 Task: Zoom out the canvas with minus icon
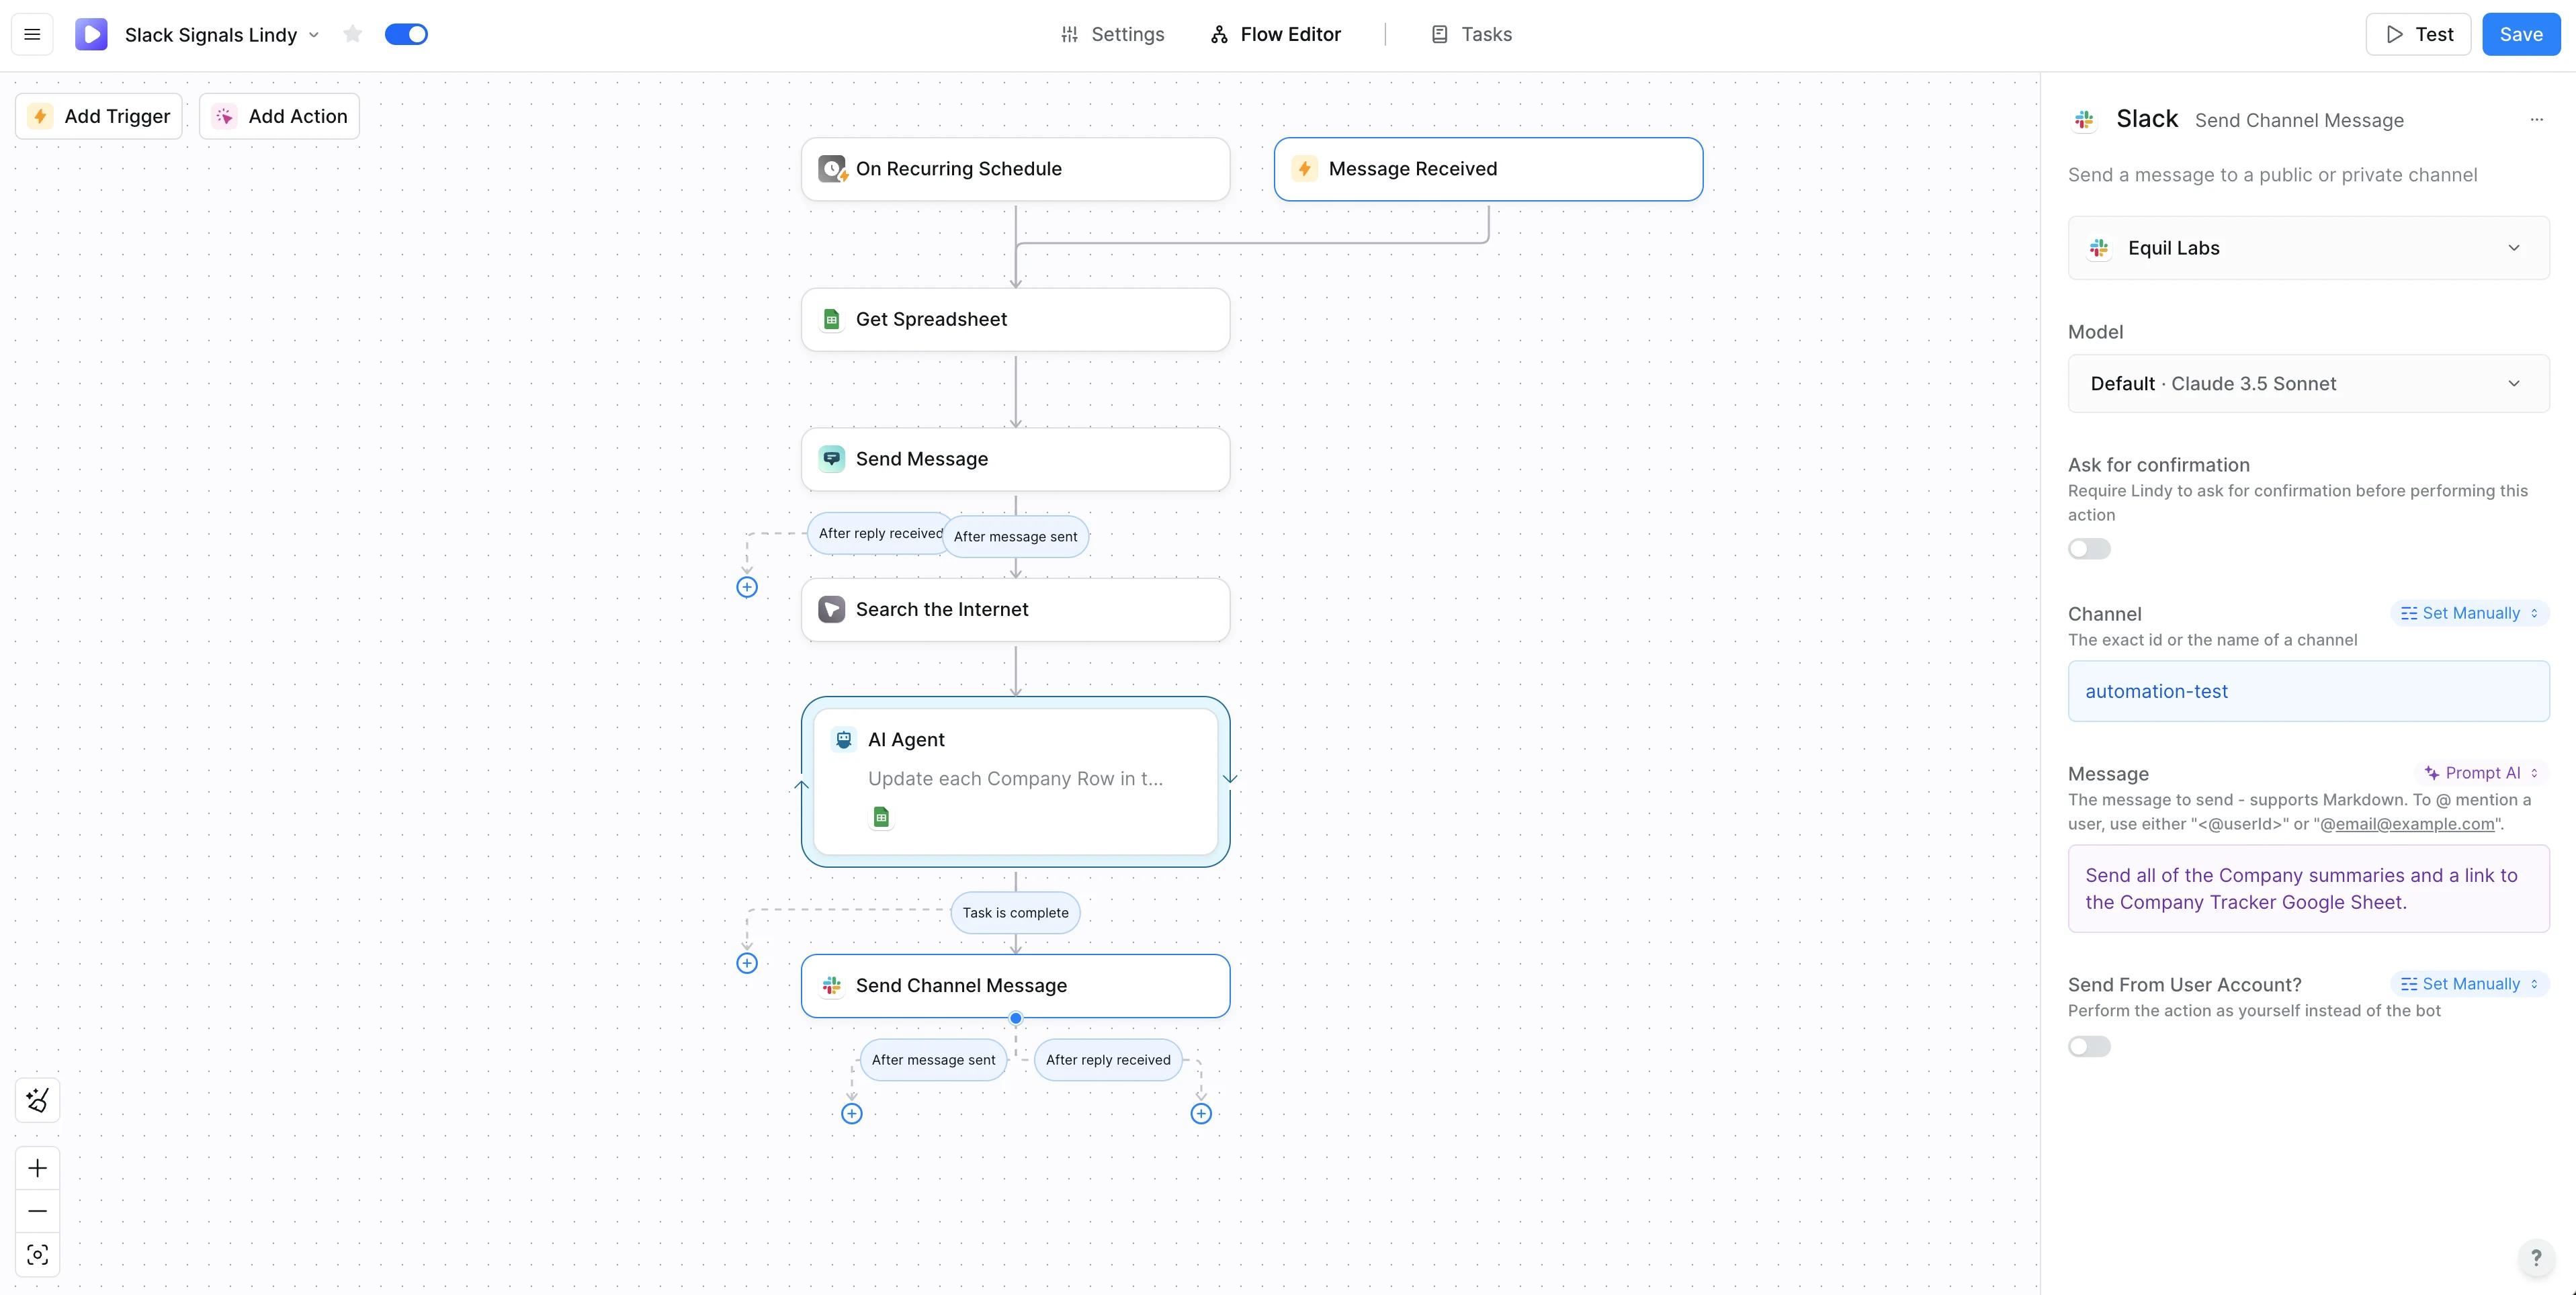pos(38,1211)
